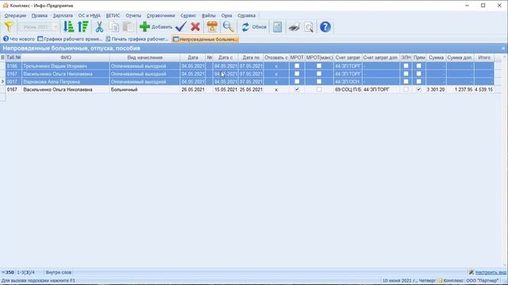
Task: Toggle МРОТ checkbox for Варнакова Алла row
Action: click(297, 82)
